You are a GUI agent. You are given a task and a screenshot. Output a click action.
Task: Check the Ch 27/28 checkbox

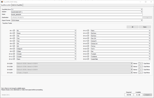(14, 66)
